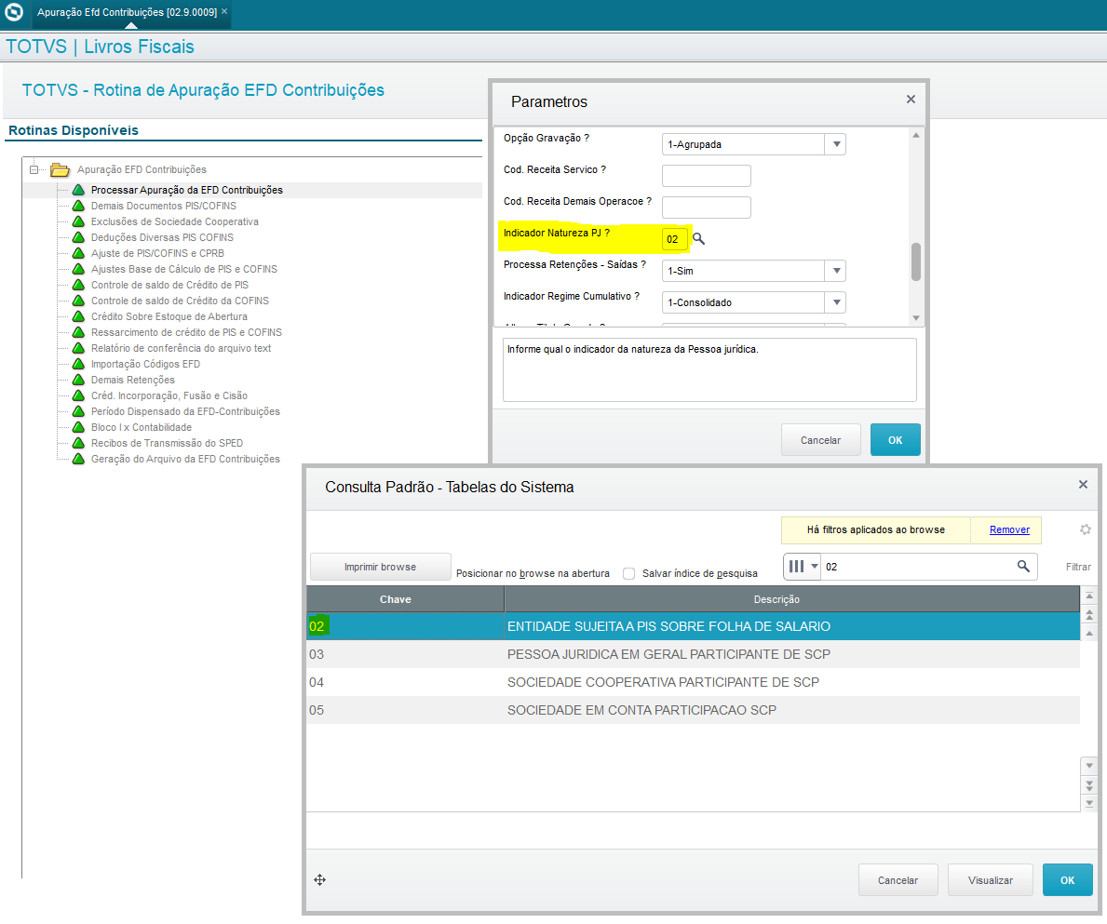
Task: Click green icon beside Relatório de conferência
Action: [x=78, y=348]
